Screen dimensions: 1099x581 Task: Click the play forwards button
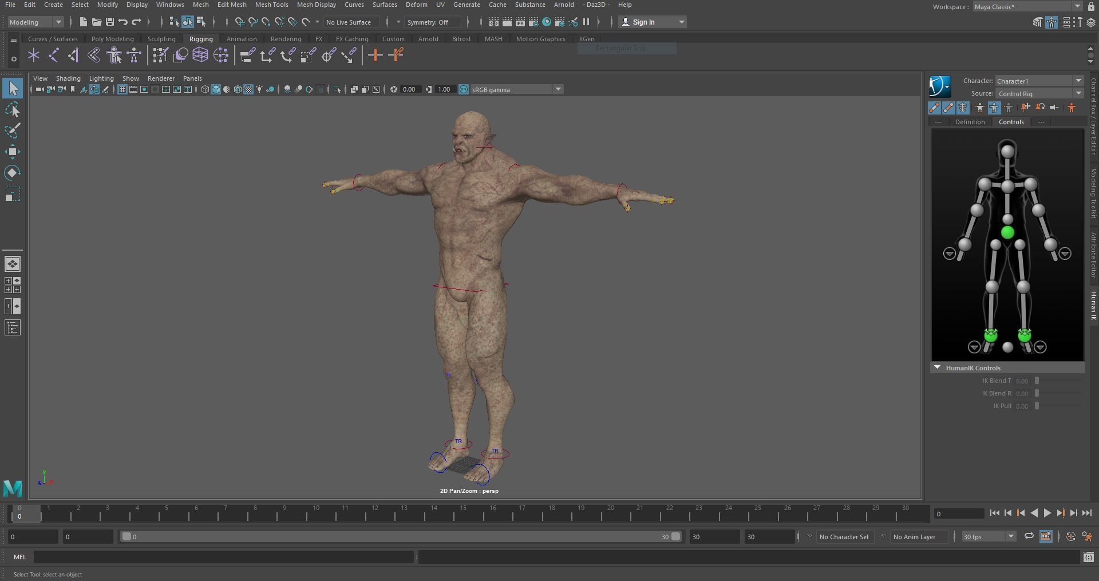point(1047,513)
